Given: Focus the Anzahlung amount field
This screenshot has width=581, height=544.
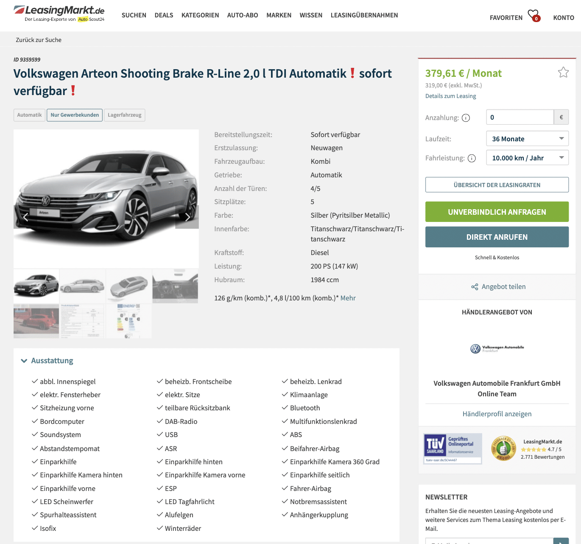Looking at the screenshot, I should point(520,117).
